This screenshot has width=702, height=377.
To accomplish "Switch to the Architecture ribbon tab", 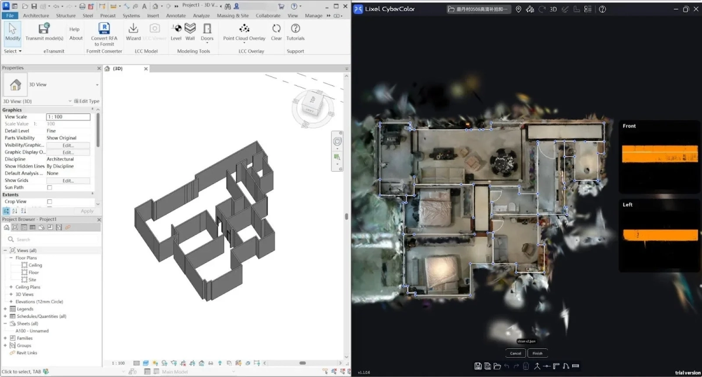I will tap(36, 16).
